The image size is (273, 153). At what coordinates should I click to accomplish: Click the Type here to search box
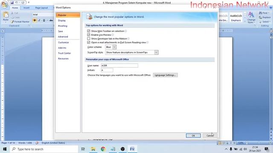(x=44, y=149)
